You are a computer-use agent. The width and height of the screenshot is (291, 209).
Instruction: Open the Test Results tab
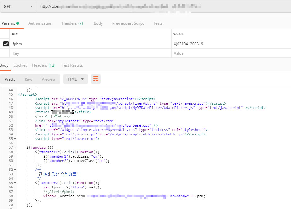point(72,65)
